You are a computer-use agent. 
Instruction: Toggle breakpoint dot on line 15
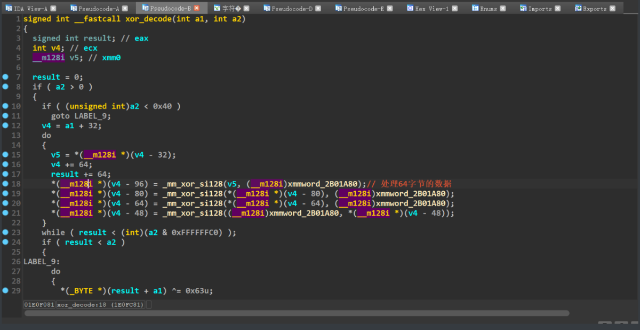coord(5,154)
